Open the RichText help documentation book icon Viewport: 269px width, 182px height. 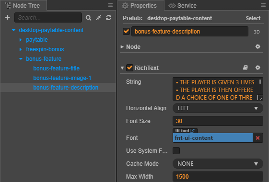click(x=246, y=68)
